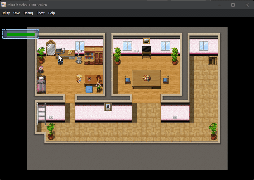Click the metal ladder on the left wall
Screen dimensions: 254x180
tap(41, 114)
